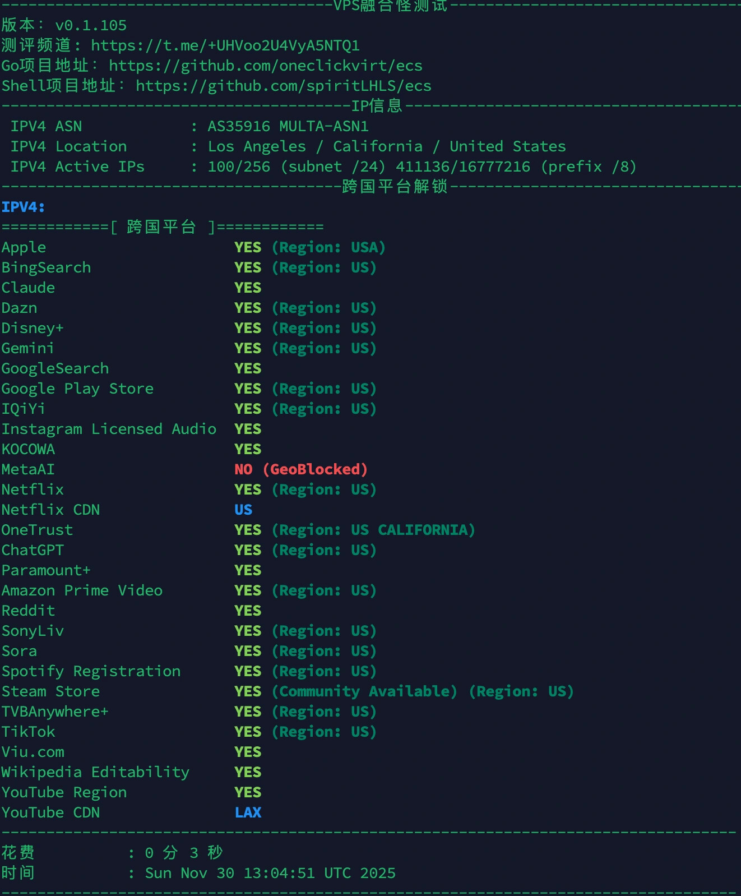Click the 100/256 active IPs value
The height and width of the screenshot is (896, 741).
pos(239,167)
